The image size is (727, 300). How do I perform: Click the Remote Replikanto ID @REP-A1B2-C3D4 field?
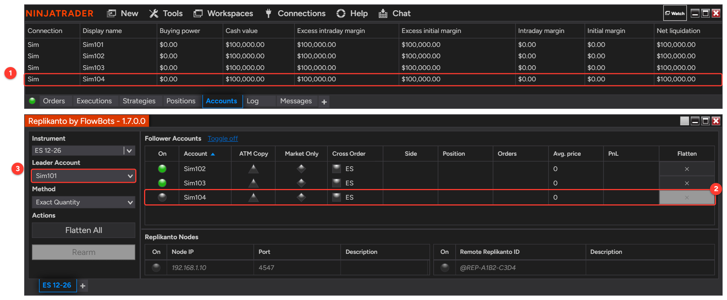pyautogui.click(x=520, y=268)
